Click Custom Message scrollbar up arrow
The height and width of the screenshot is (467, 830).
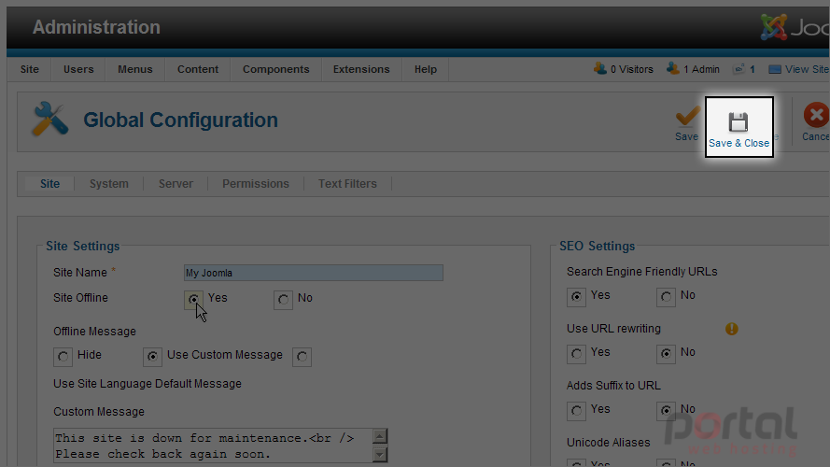[x=380, y=436]
